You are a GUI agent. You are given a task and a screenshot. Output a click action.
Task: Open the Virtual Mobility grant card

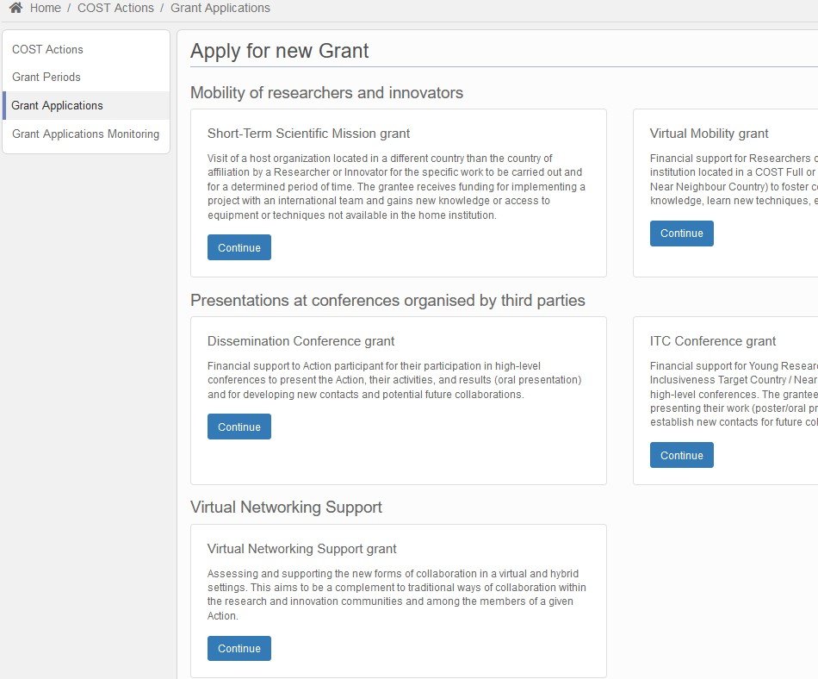[x=709, y=134]
